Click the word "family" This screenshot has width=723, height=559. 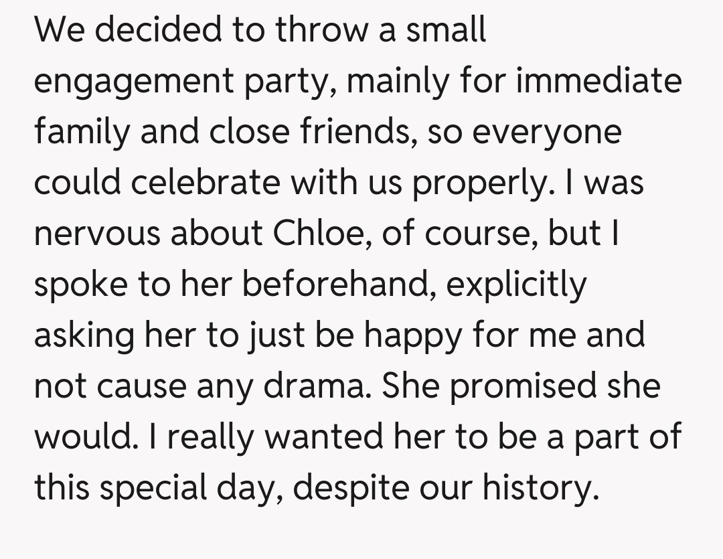[x=81, y=132]
